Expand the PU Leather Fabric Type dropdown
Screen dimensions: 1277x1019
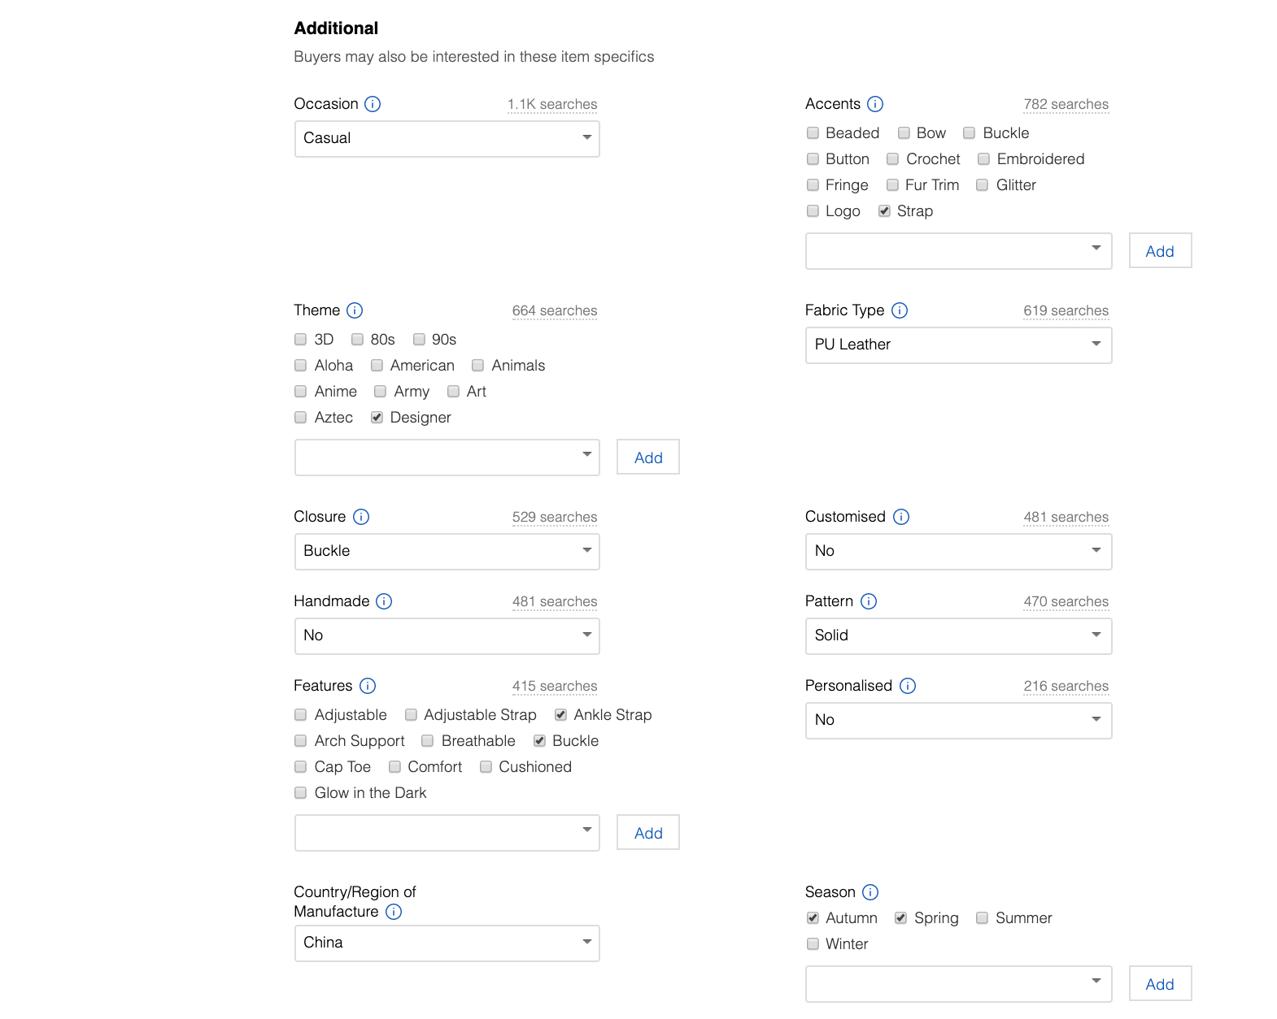(958, 345)
